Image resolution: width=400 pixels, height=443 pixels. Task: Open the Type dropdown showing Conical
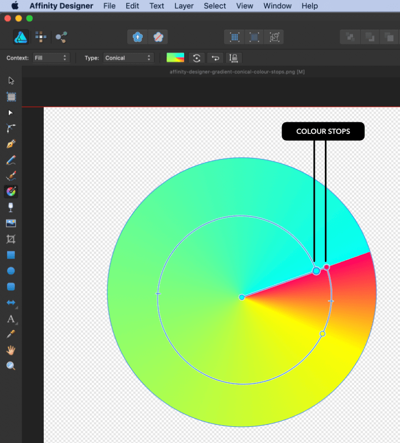[127, 58]
